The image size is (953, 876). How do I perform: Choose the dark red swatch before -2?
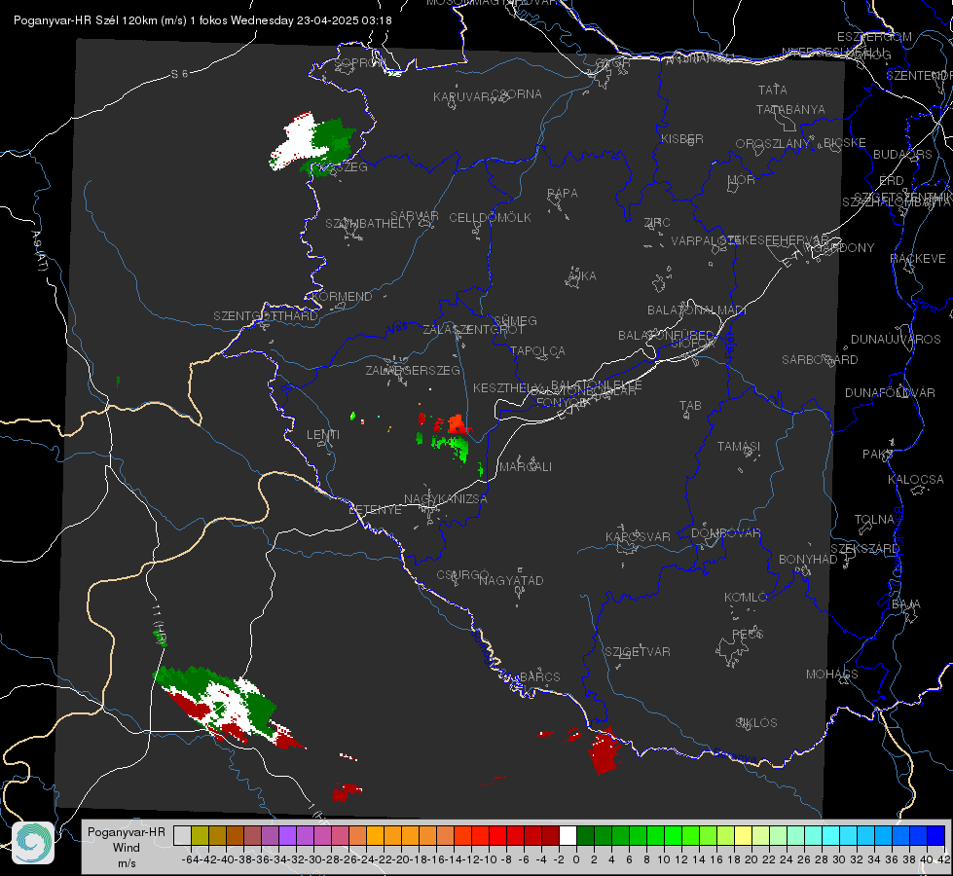click(x=550, y=835)
